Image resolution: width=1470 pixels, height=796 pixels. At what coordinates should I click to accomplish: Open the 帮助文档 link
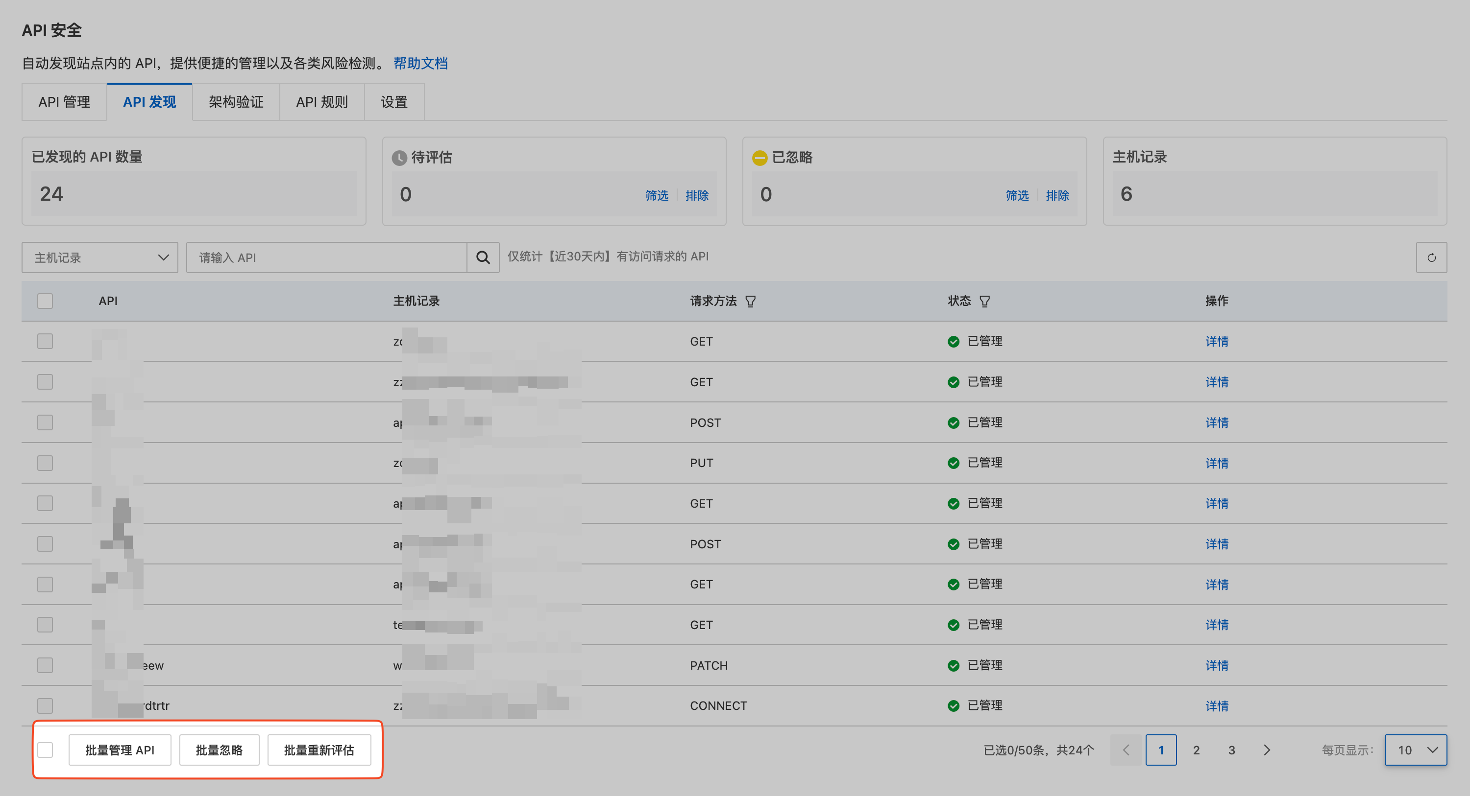coord(420,63)
